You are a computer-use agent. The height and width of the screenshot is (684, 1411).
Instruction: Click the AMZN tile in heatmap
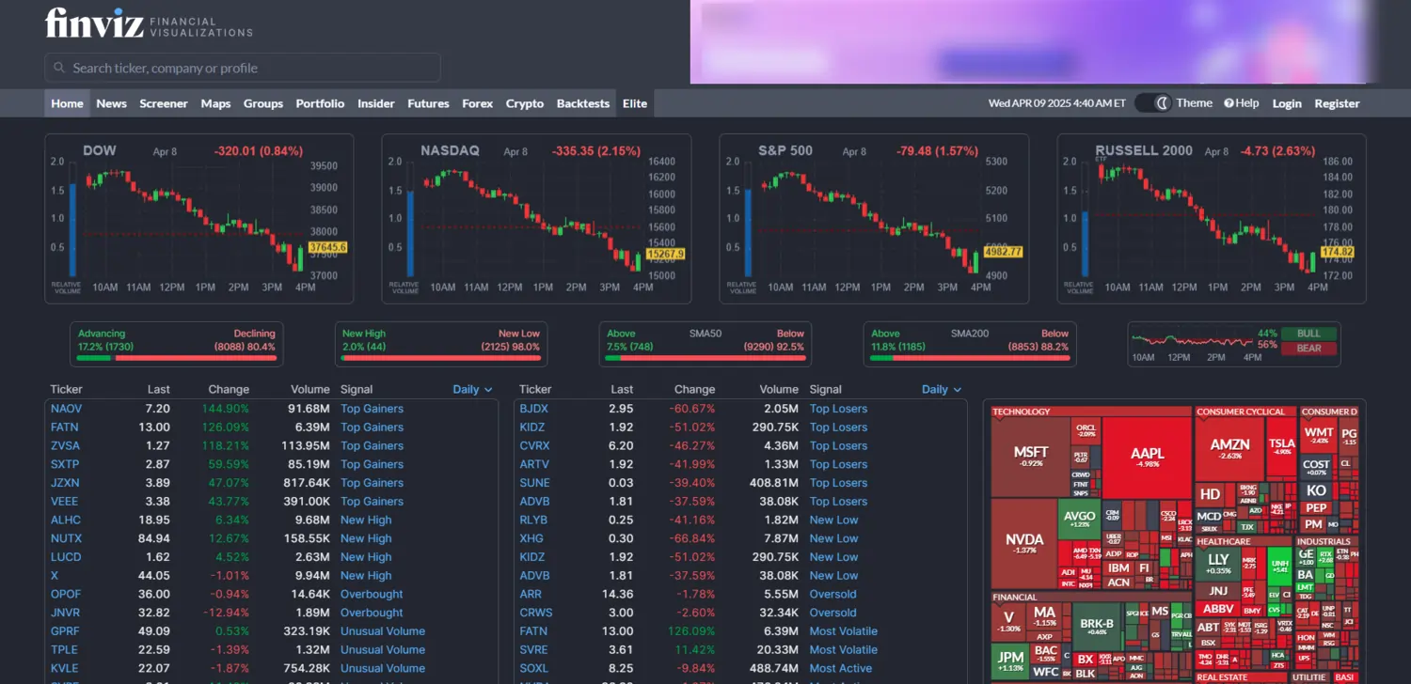1229,448
